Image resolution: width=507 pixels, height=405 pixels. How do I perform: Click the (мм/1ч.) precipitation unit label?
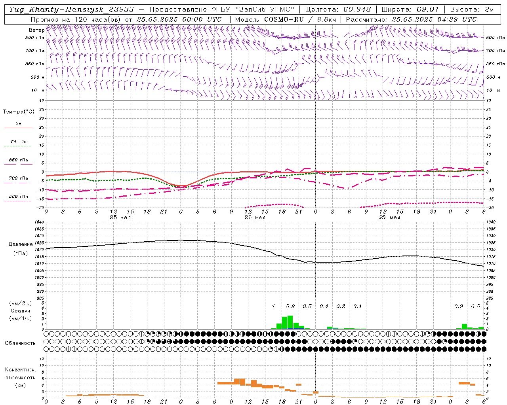click(x=20, y=318)
